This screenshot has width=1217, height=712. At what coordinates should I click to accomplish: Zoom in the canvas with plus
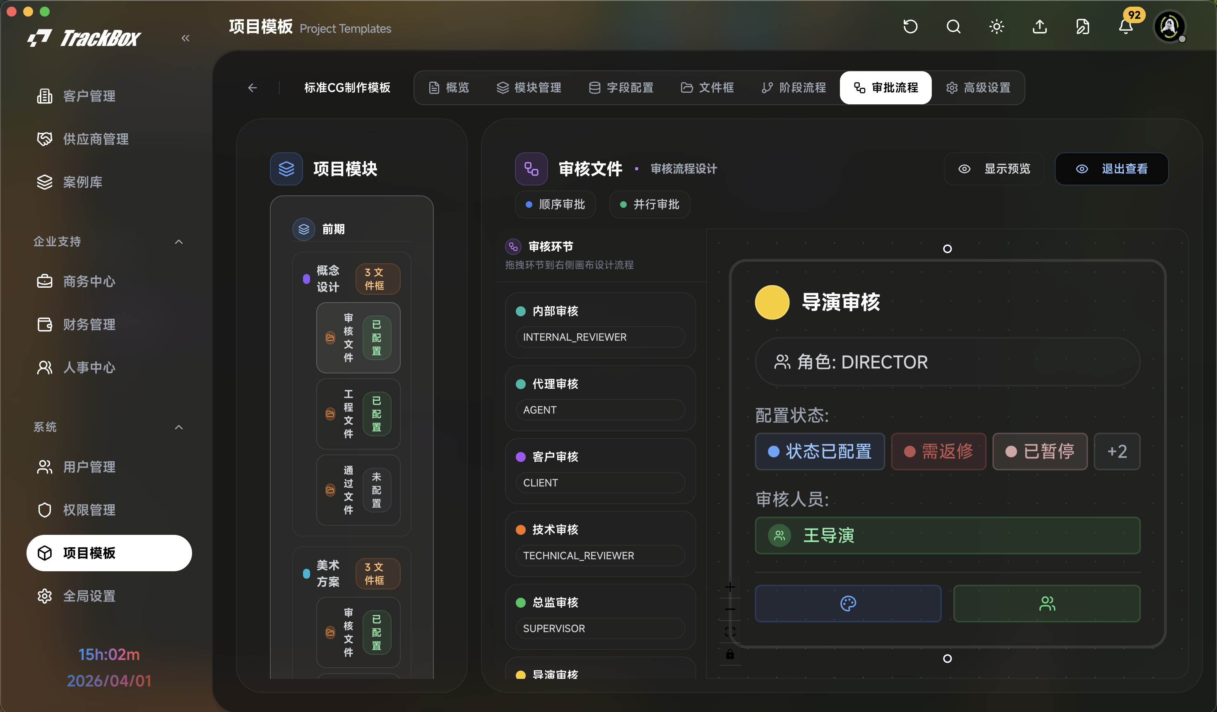click(x=730, y=587)
